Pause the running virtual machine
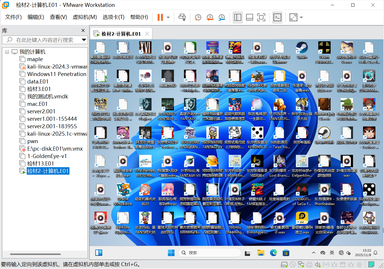384x269 pixels. click(160, 17)
